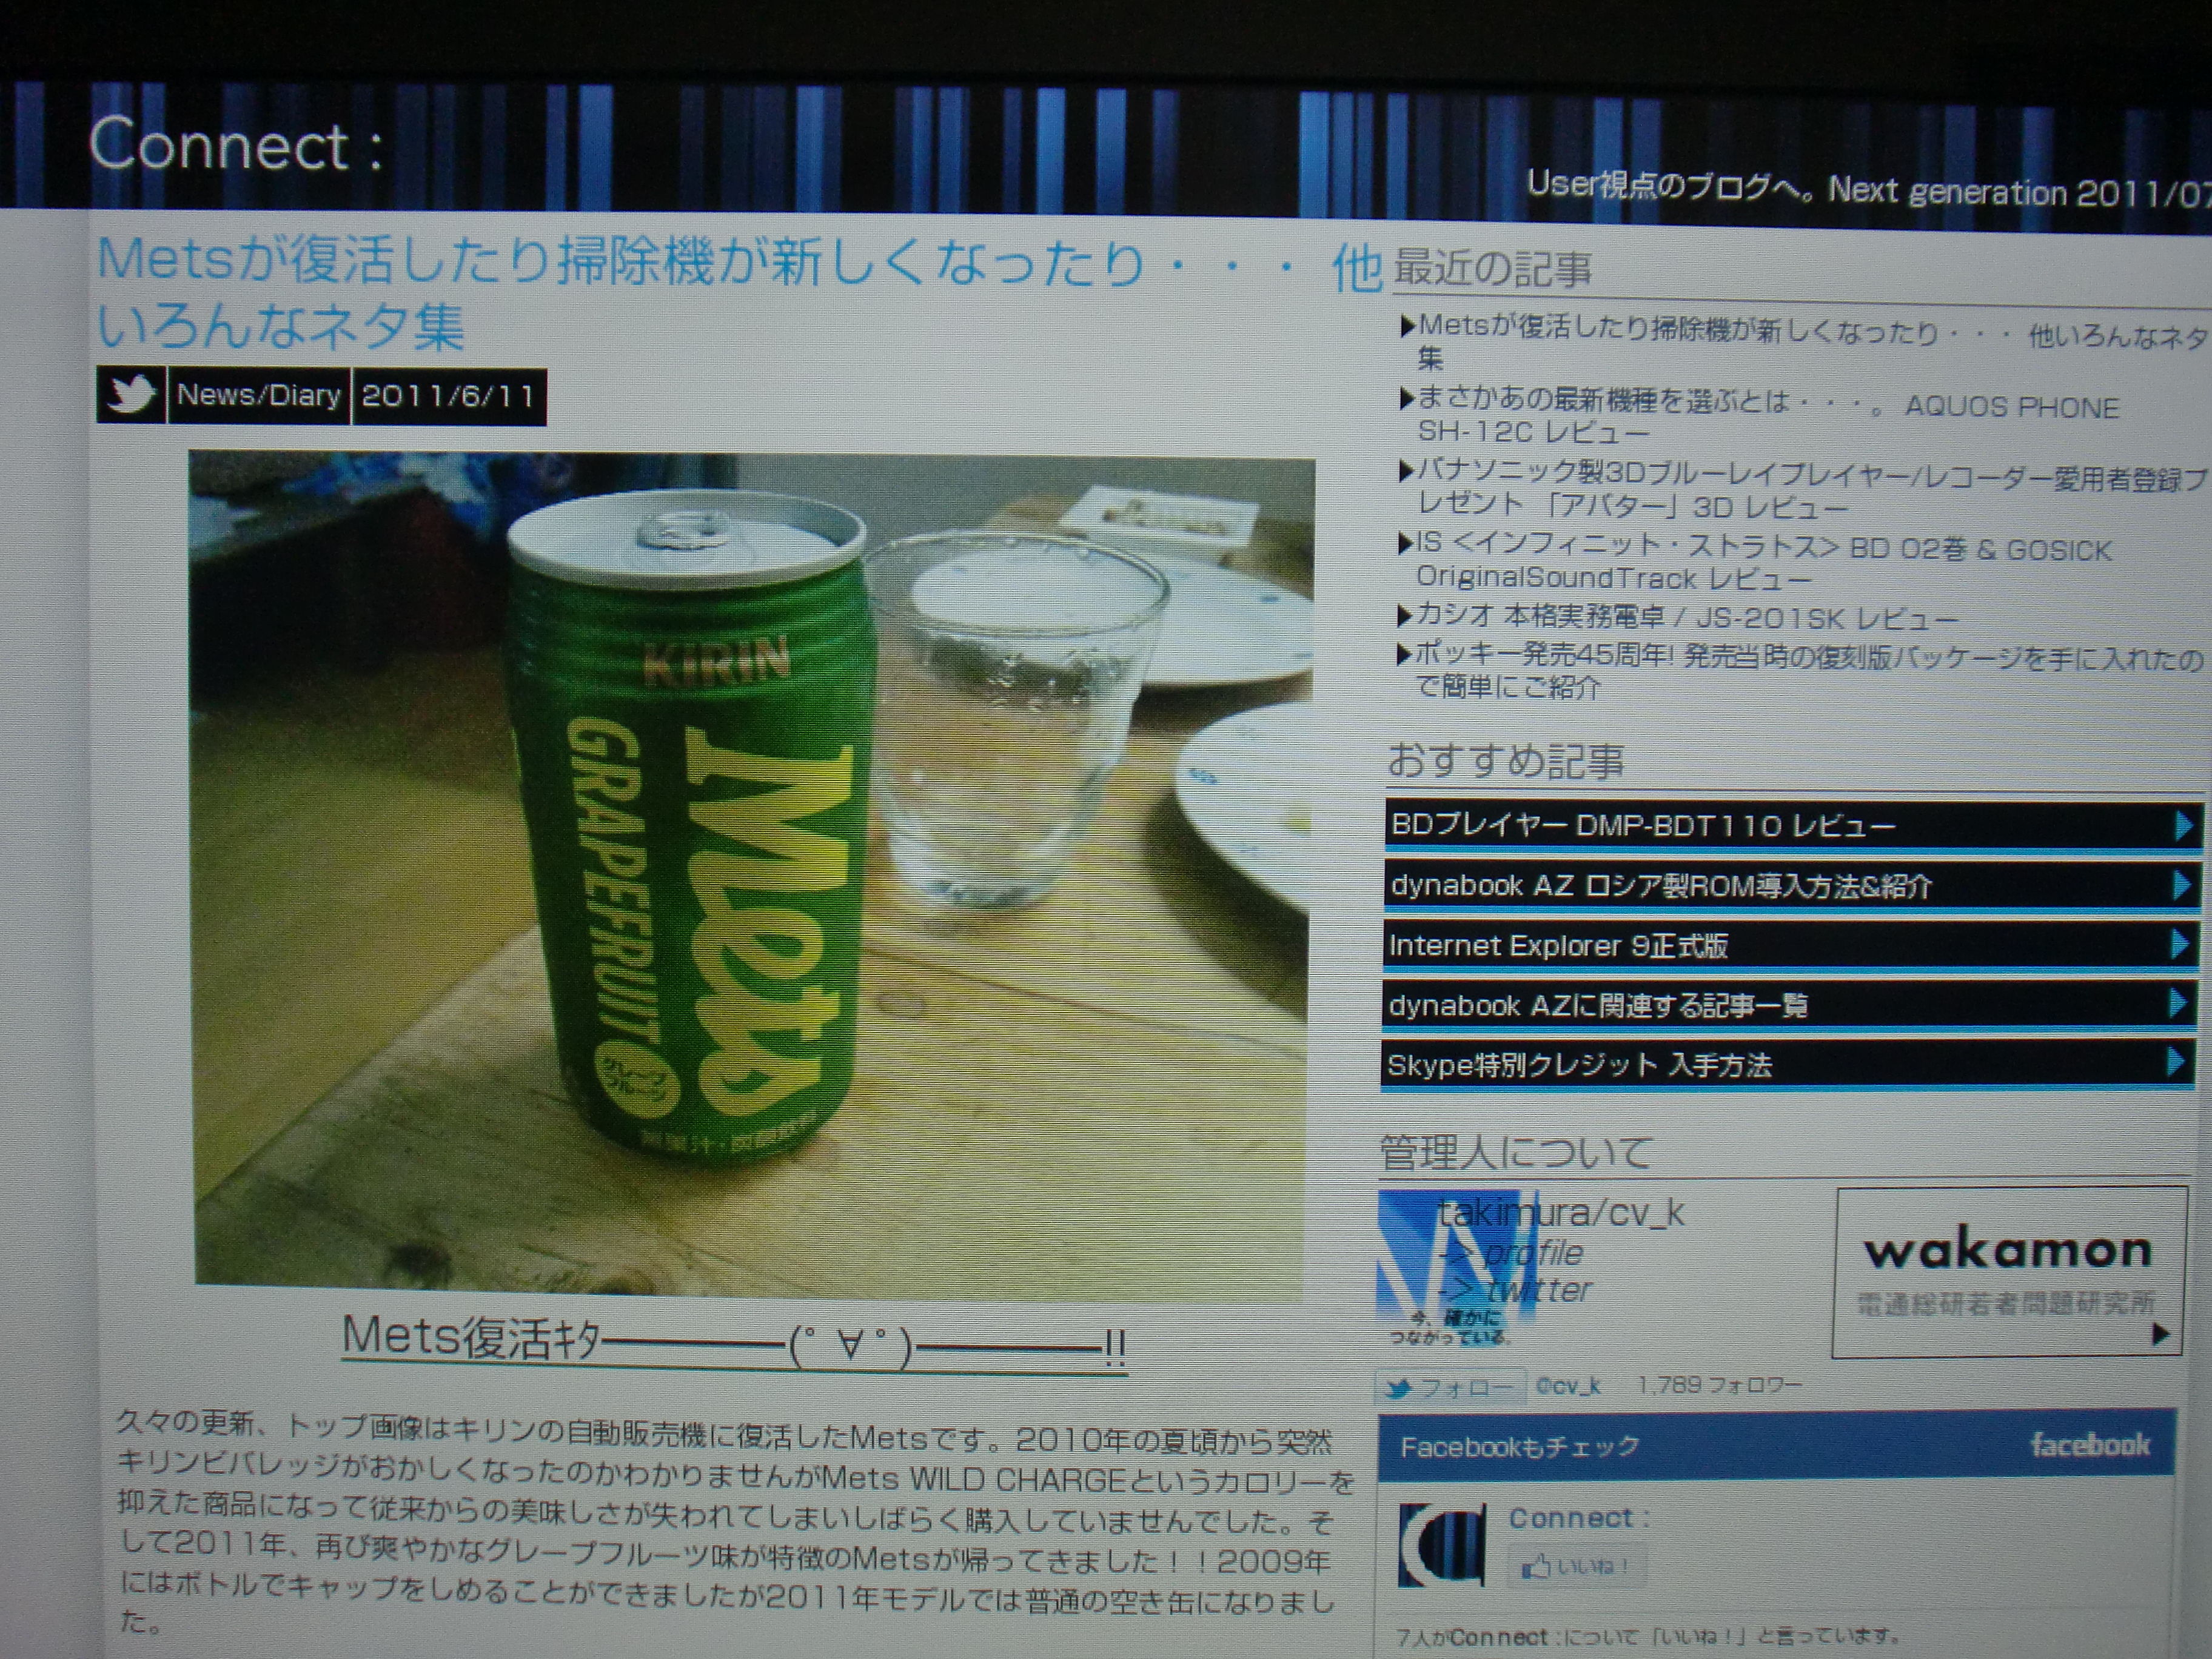Click the BDプレイヤー DMP-BDT110 レビュー button
Viewport: 2212px width, 1659px height.
click(1792, 826)
